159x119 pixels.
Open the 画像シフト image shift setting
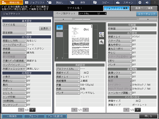pyautogui.click(x=120, y=73)
